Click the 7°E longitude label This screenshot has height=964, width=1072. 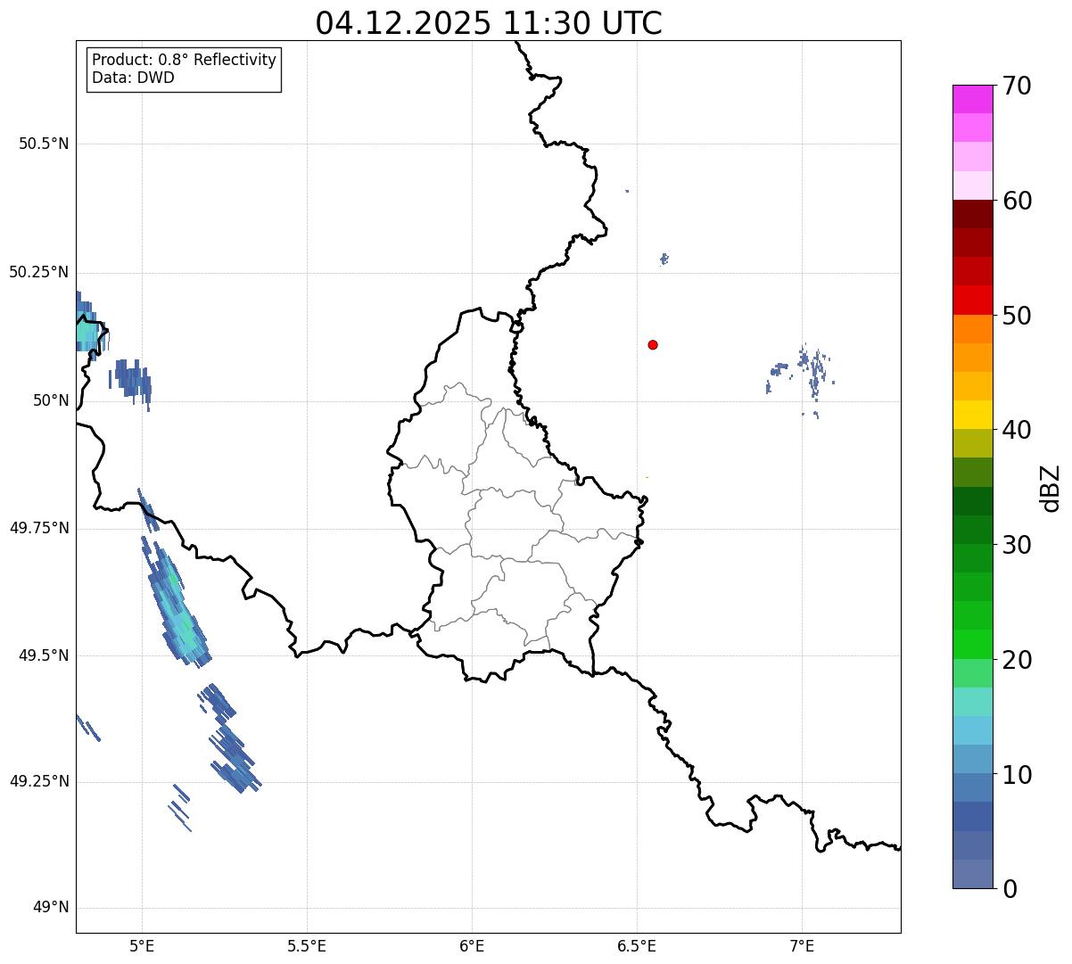pyautogui.click(x=802, y=945)
